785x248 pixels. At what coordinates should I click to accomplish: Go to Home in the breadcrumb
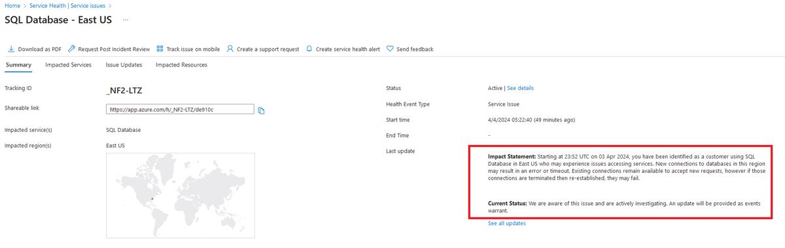click(x=12, y=6)
